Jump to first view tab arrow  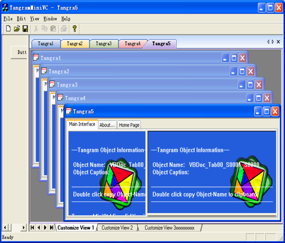(x=32, y=227)
